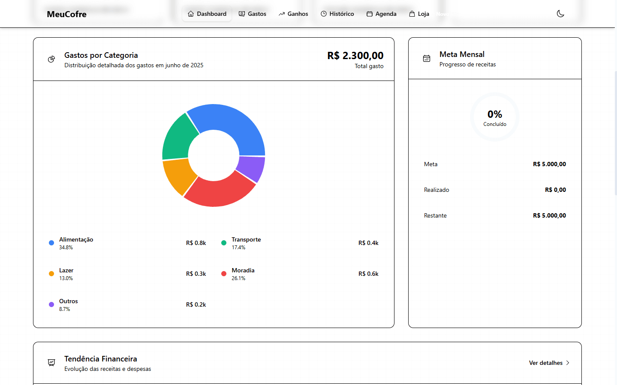This screenshot has width=617, height=385.
Task: Click the Tendência Financeira heading
Action: click(101, 359)
